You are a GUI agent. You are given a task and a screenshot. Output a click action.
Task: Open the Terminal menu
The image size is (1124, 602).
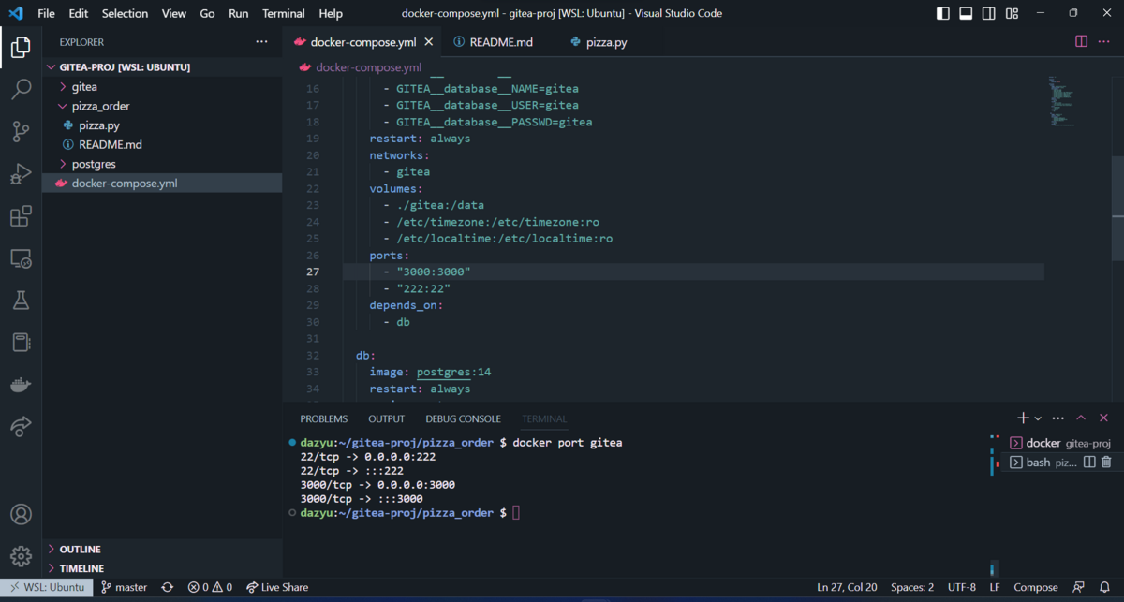[x=283, y=13]
